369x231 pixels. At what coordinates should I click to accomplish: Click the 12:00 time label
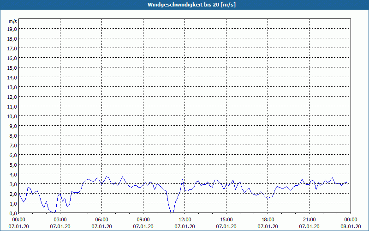[x=185, y=220]
